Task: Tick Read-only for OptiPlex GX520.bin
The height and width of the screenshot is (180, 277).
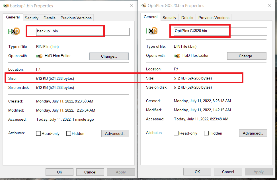Action: tap(176, 133)
